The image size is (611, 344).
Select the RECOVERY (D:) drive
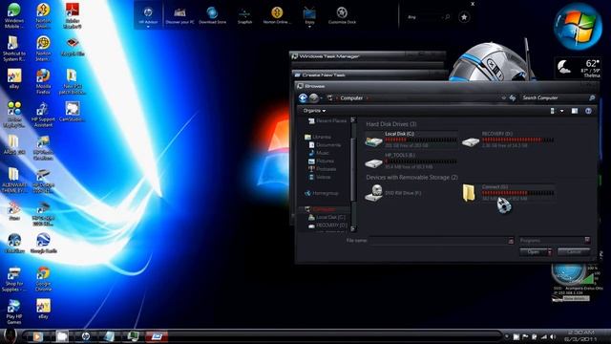pyautogui.click(x=508, y=140)
